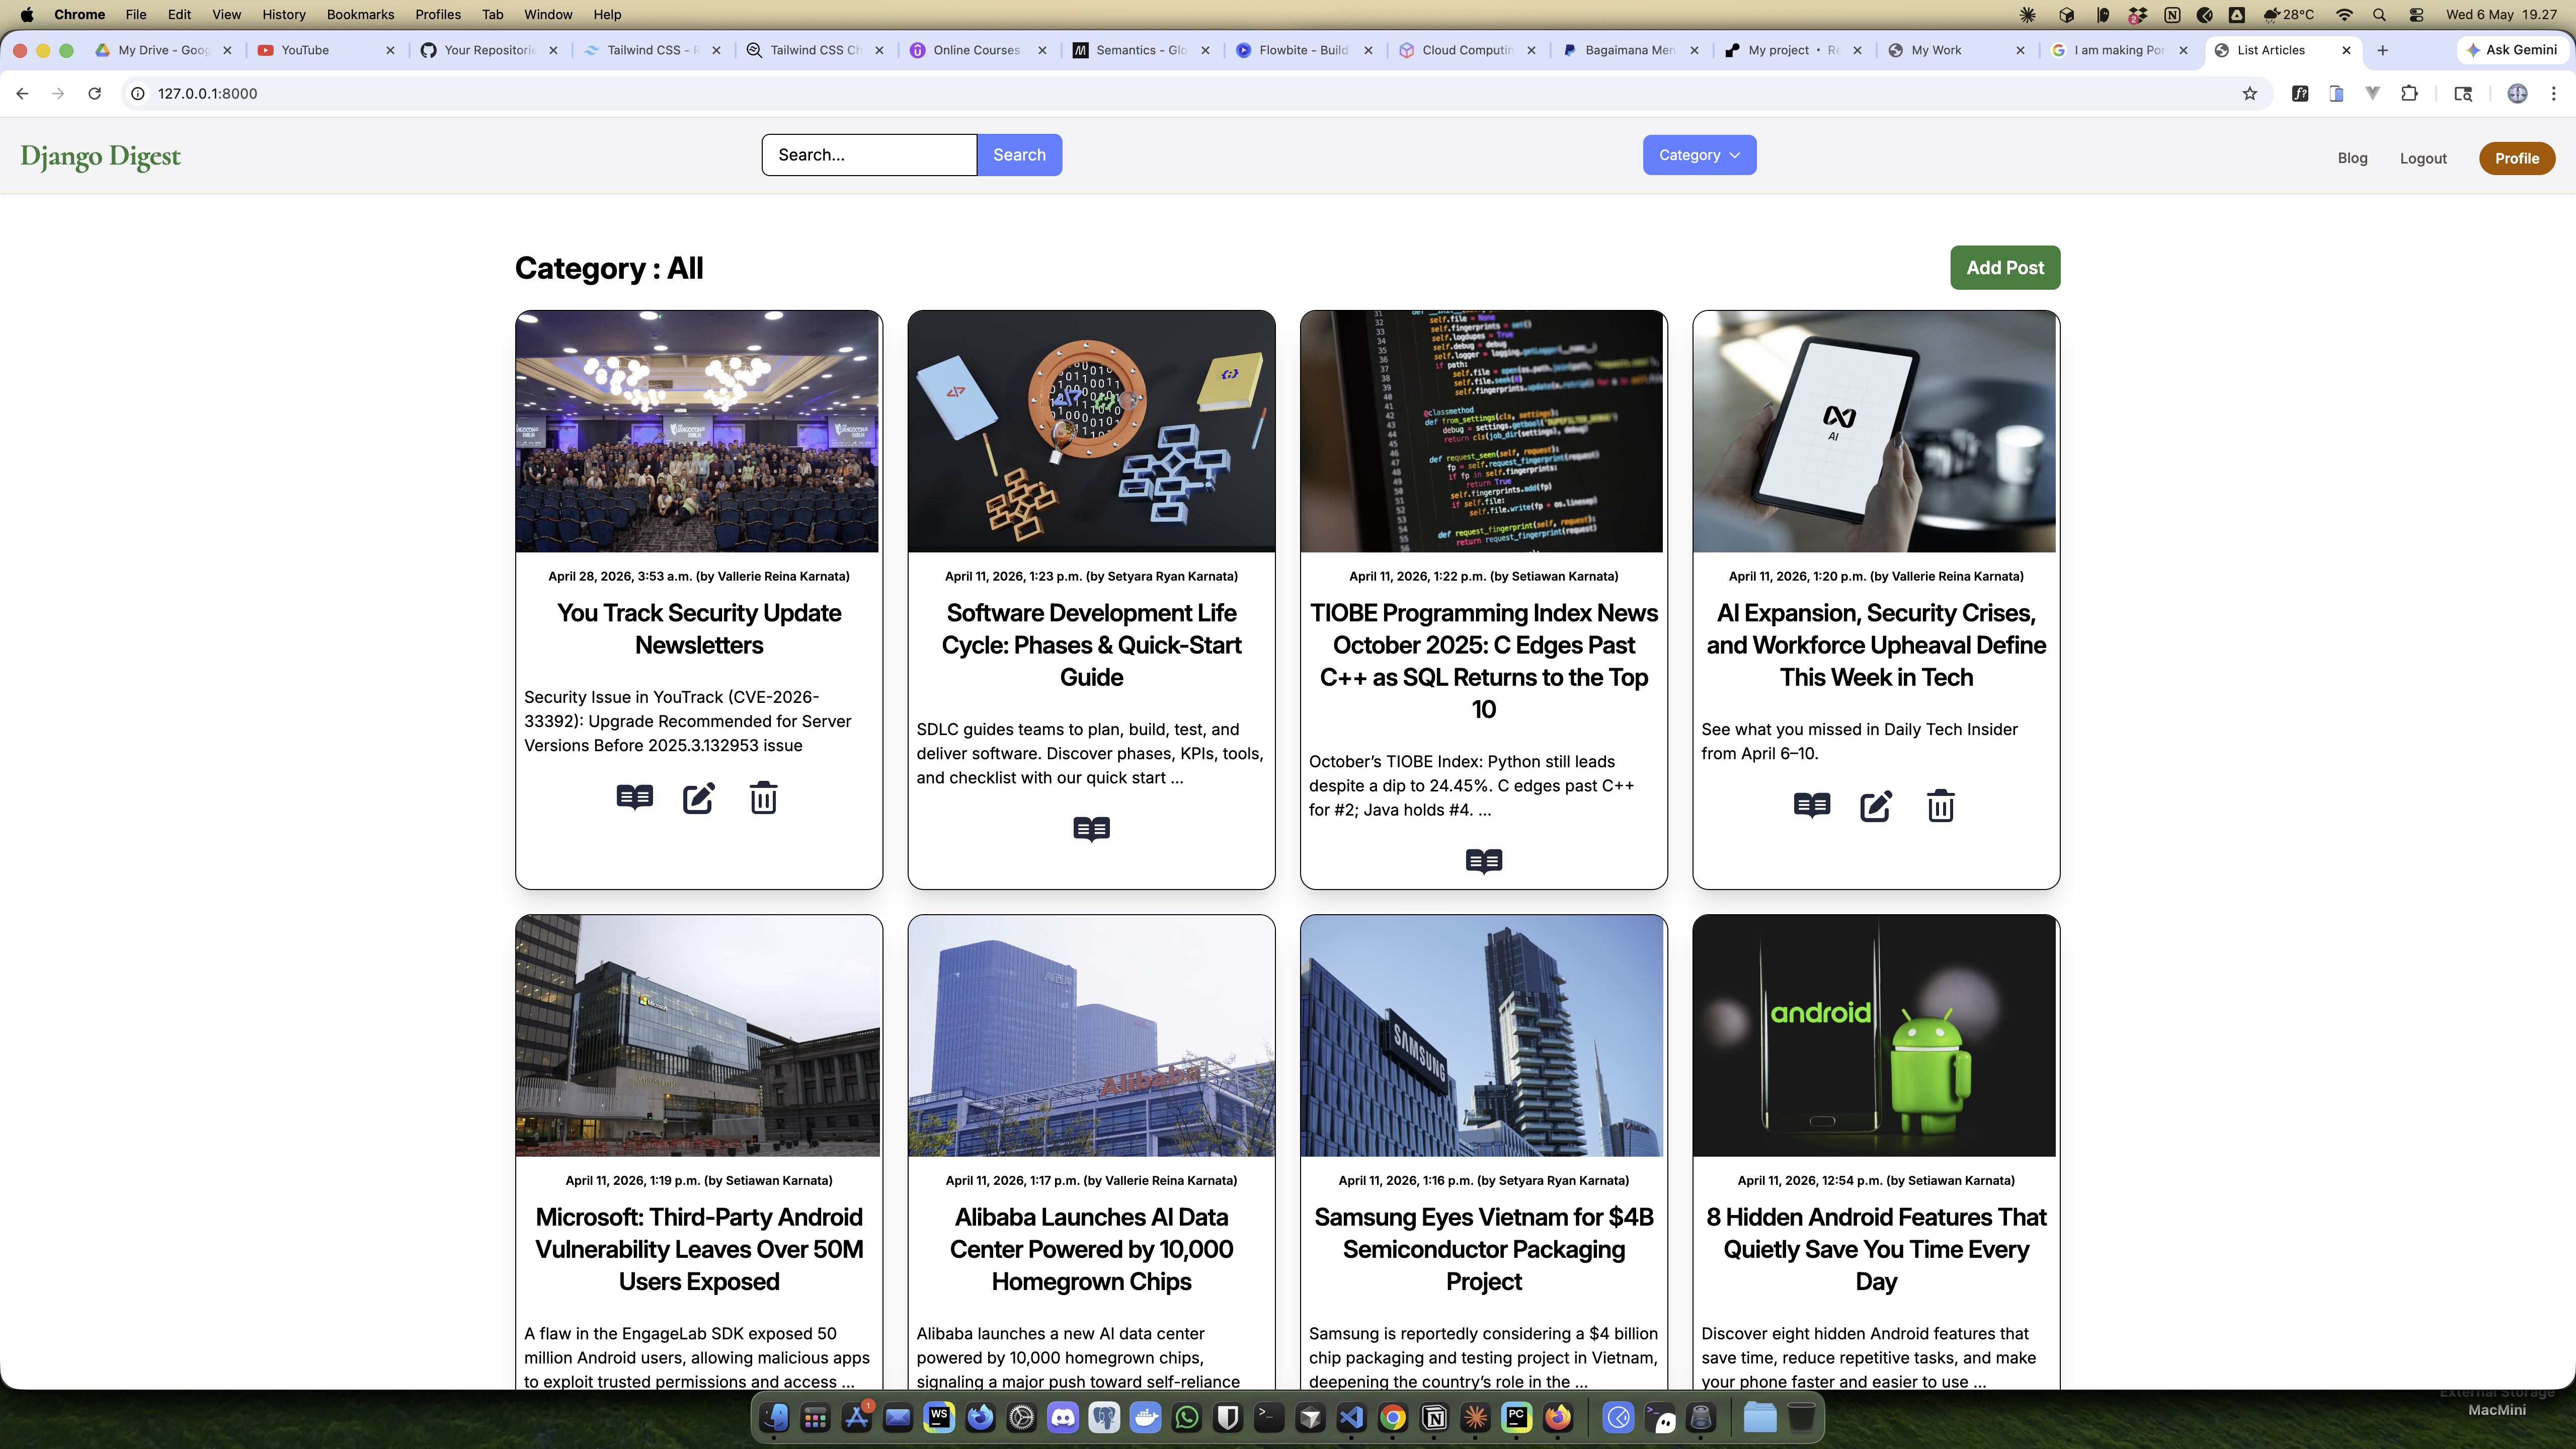Go to the Blog link

coord(2352,158)
